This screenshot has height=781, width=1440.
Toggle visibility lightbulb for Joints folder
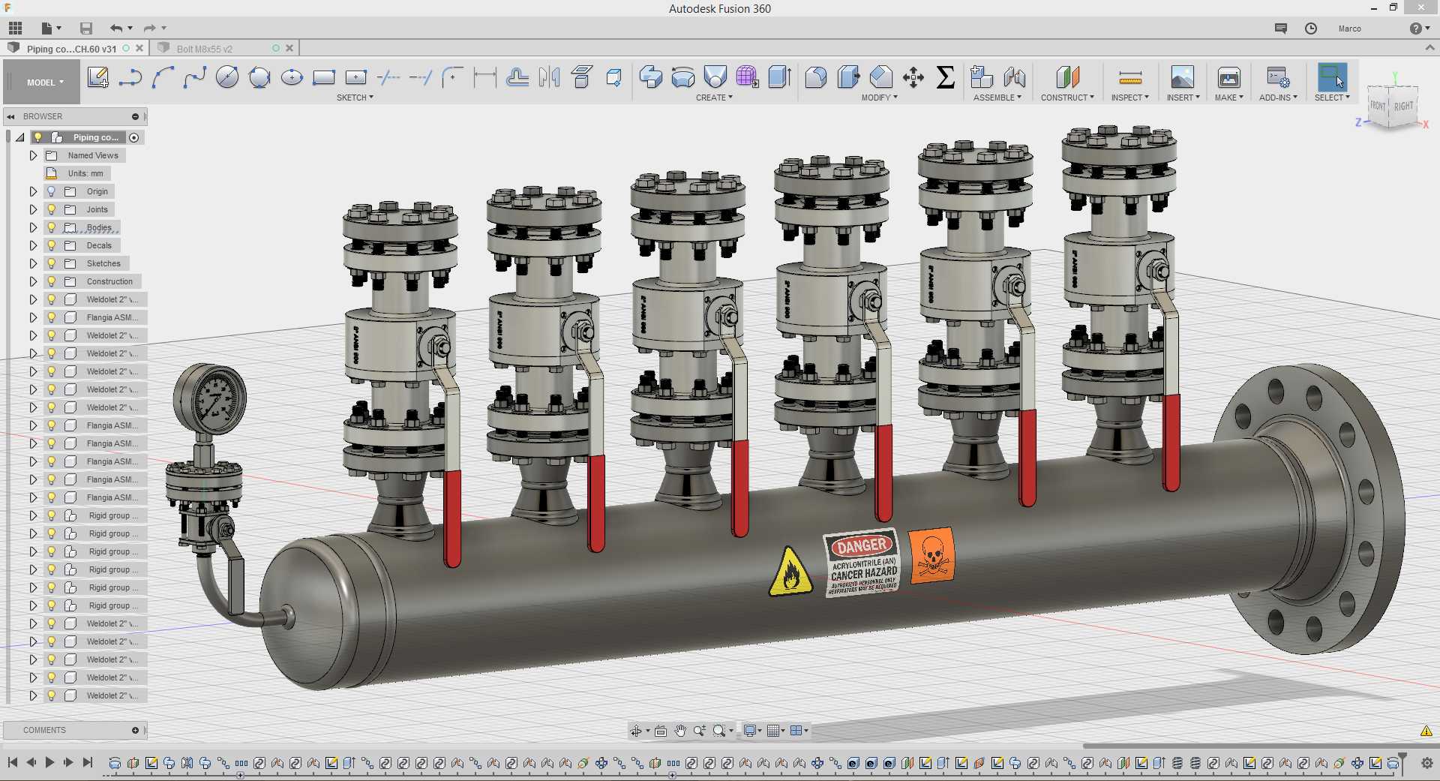click(52, 209)
